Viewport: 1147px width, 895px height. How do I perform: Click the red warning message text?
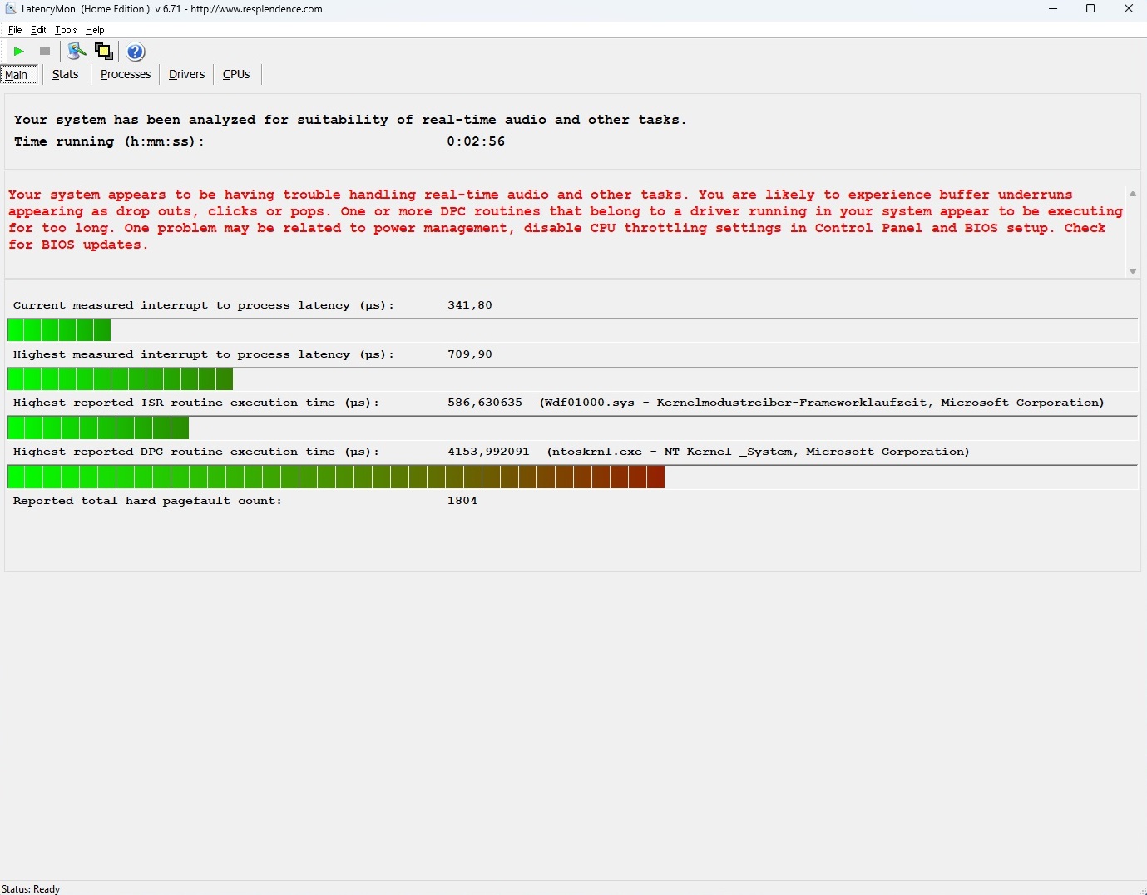(566, 220)
